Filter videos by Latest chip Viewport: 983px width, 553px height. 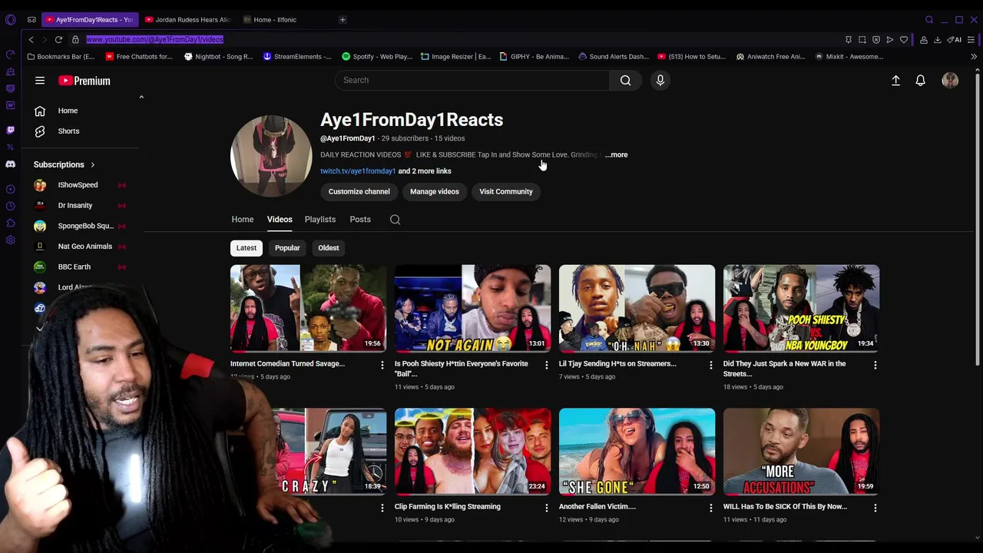(247, 247)
